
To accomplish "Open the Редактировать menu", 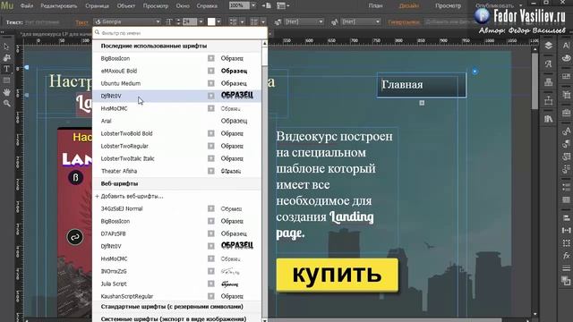I will point(58,6).
